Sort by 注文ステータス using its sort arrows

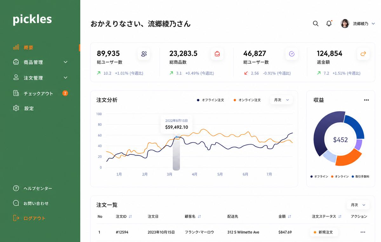pos(340,216)
